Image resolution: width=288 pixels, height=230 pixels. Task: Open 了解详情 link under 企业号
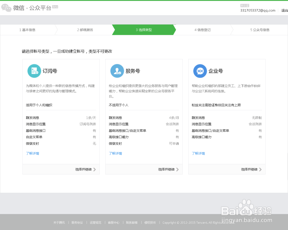[x=198, y=154]
